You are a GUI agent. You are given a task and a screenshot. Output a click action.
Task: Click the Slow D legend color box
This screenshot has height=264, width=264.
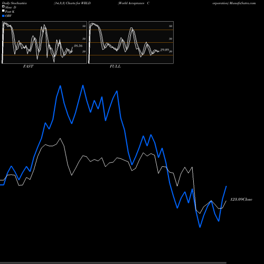pos(3,6)
